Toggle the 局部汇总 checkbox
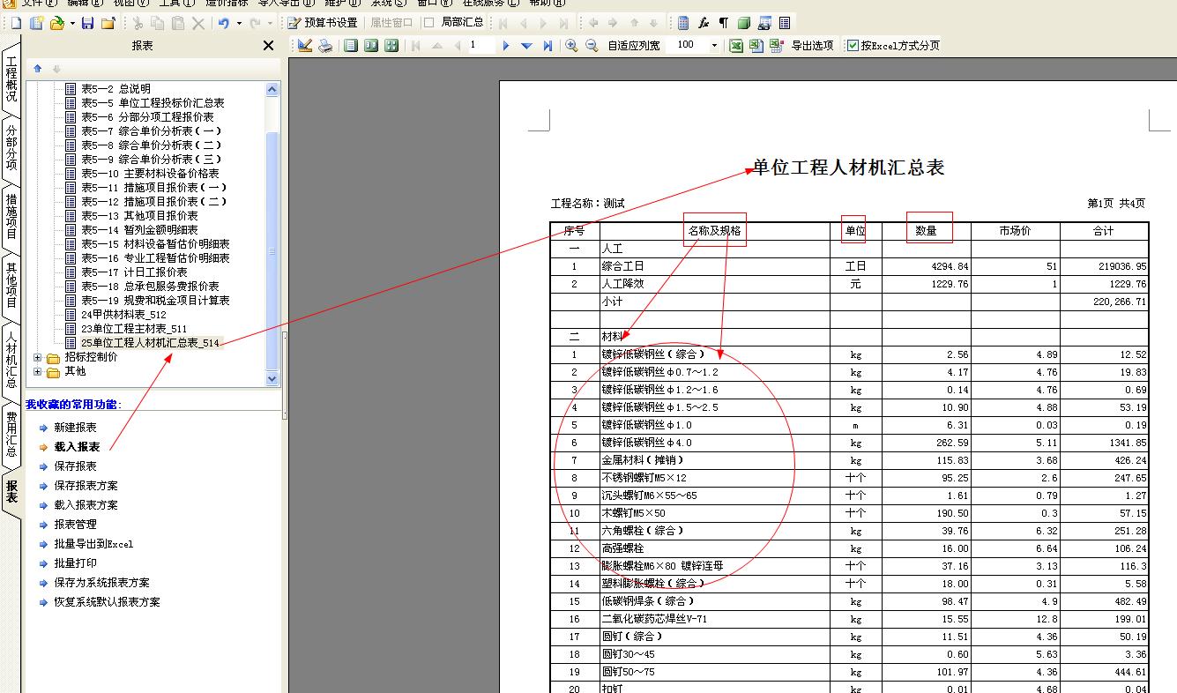The width and height of the screenshot is (1177, 693). point(429,23)
